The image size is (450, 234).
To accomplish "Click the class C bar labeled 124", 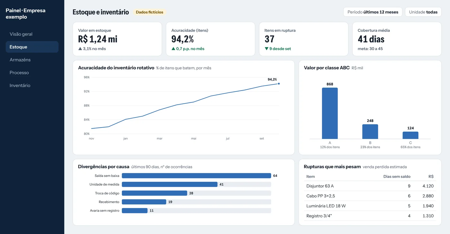I will [410, 135].
